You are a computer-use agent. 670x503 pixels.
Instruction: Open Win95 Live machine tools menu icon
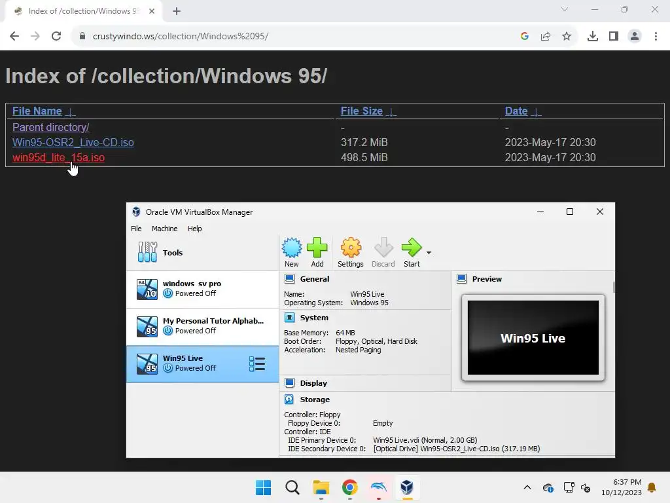[257, 364]
